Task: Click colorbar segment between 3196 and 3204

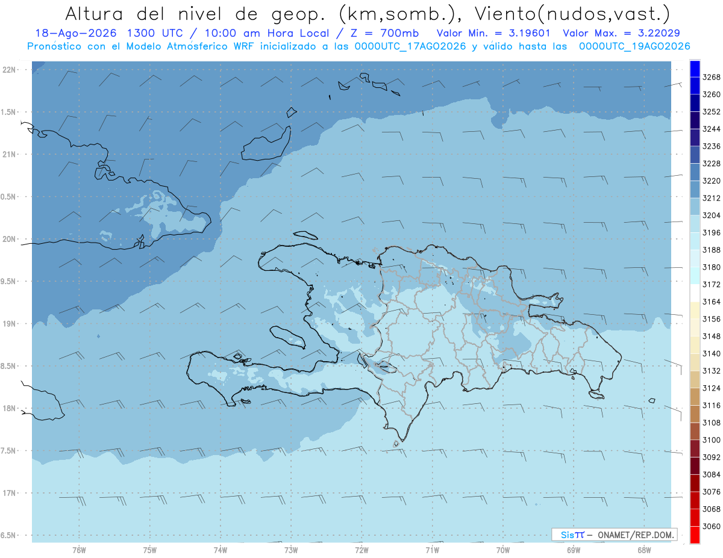Action: click(x=695, y=223)
